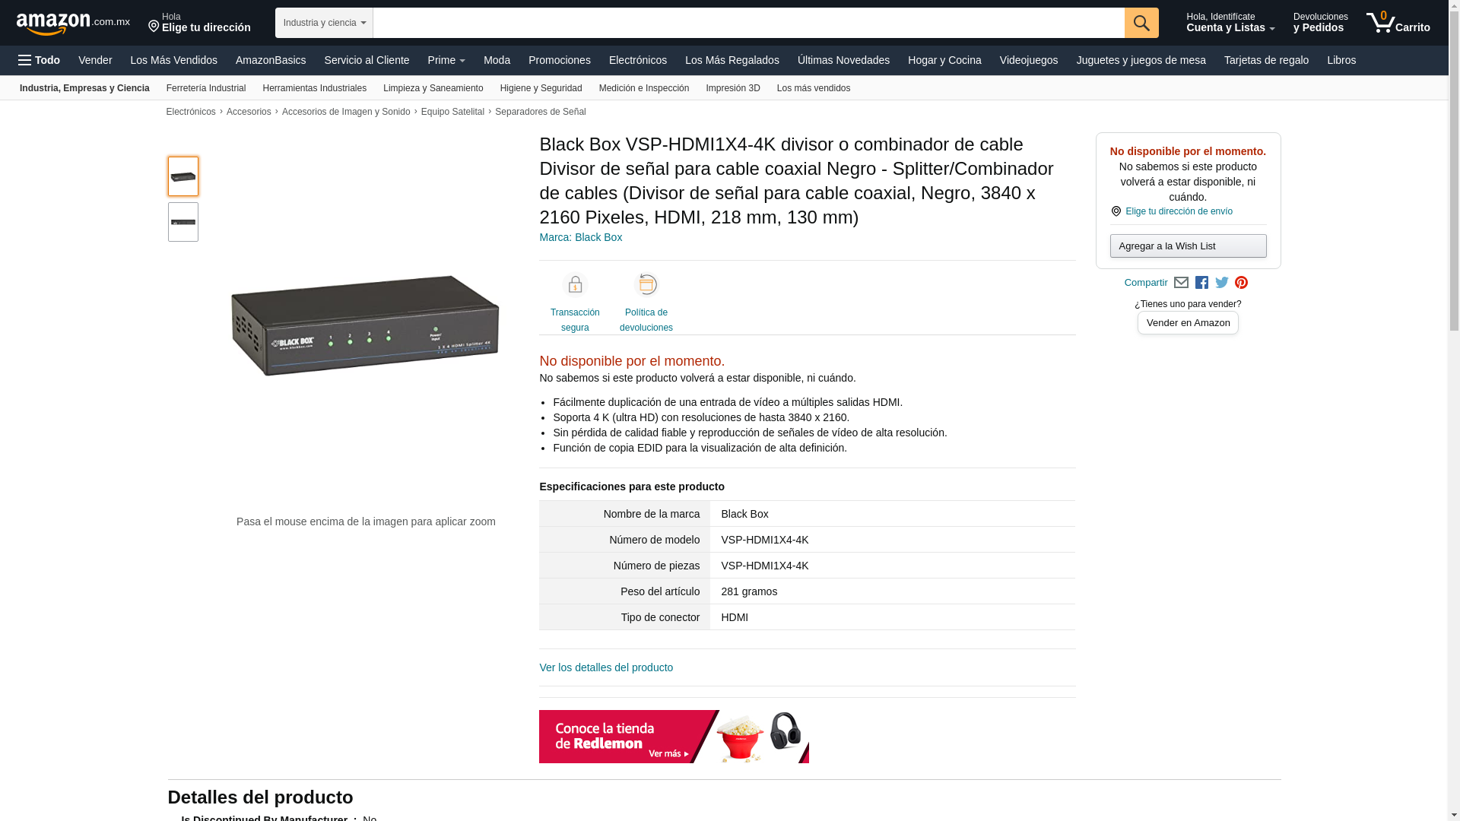Open the Videojuegos menu item
The width and height of the screenshot is (1460, 821).
(1028, 60)
